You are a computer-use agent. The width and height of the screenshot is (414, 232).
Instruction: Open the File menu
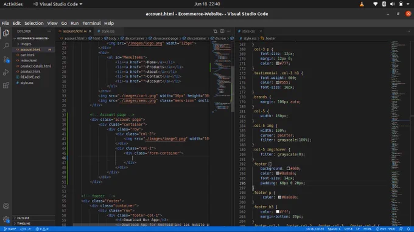click(x=5, y=23)
